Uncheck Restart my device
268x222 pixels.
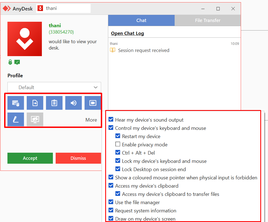pyautogui.click(x=118, y=136)
